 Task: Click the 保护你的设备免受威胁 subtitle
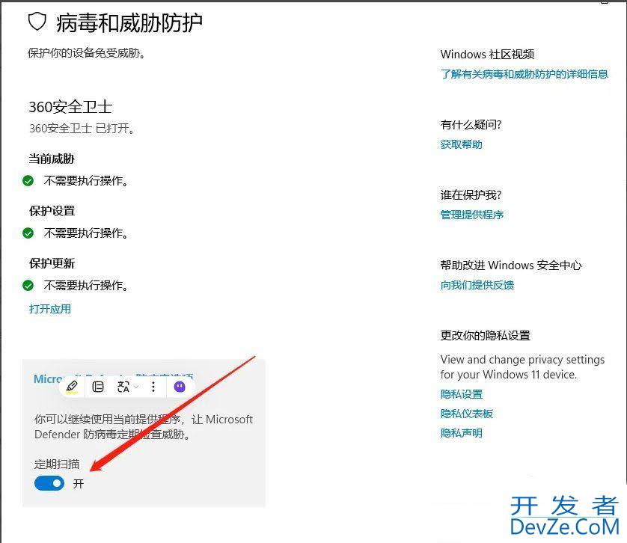point(86,53)
